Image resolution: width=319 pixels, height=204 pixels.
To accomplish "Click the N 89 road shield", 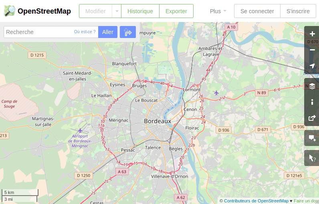I will point(262,93).
